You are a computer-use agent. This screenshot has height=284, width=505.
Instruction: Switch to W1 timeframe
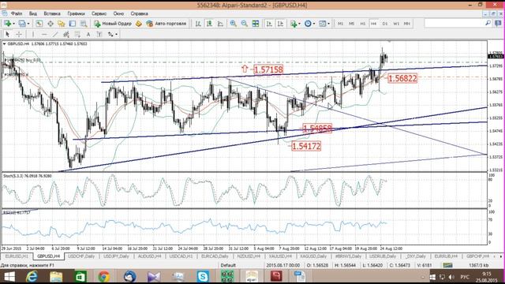coord(396,24)
